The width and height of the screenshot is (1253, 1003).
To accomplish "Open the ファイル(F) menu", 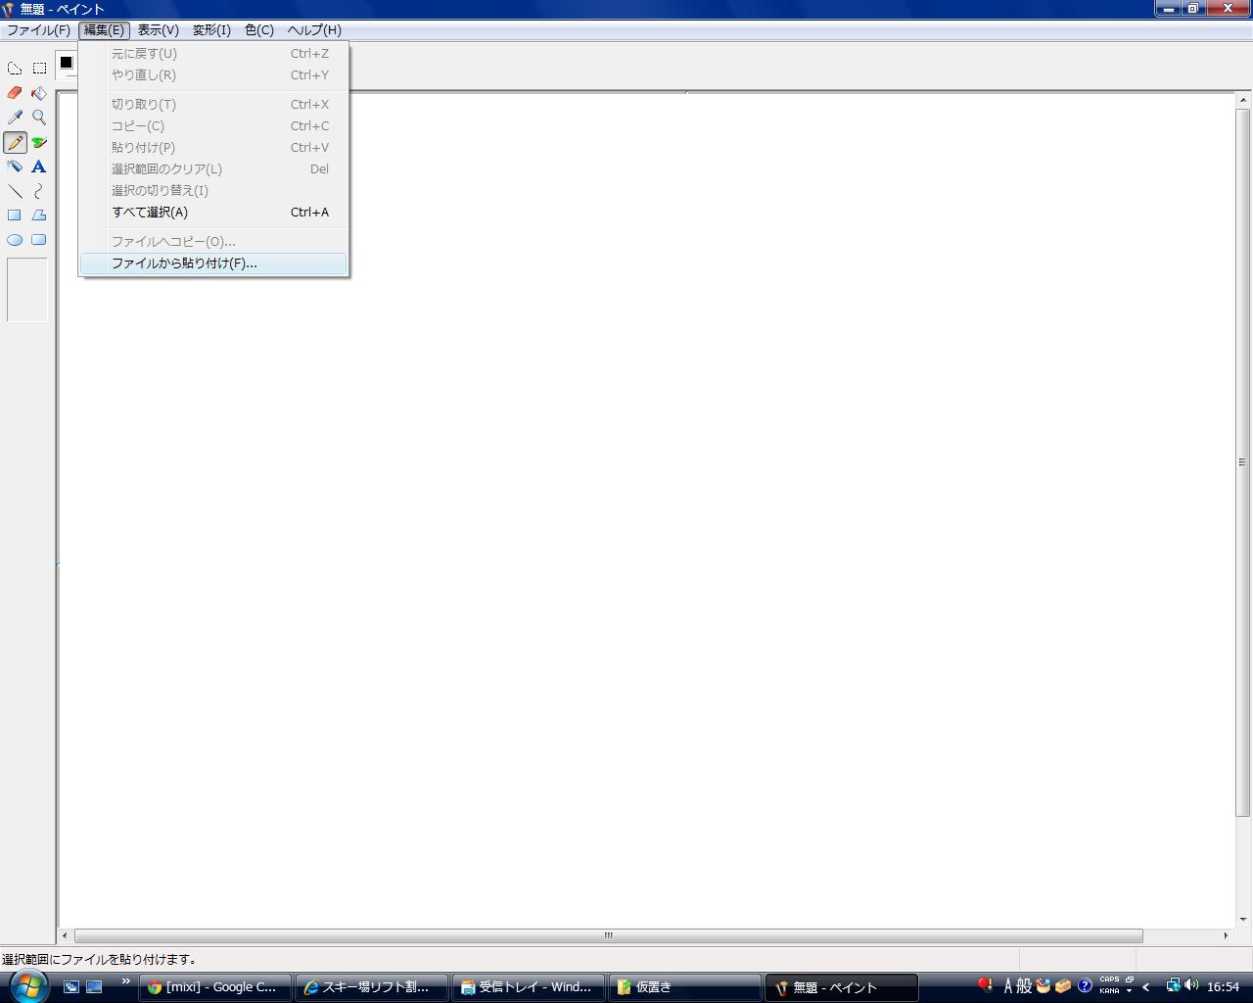I will point(38,30).
